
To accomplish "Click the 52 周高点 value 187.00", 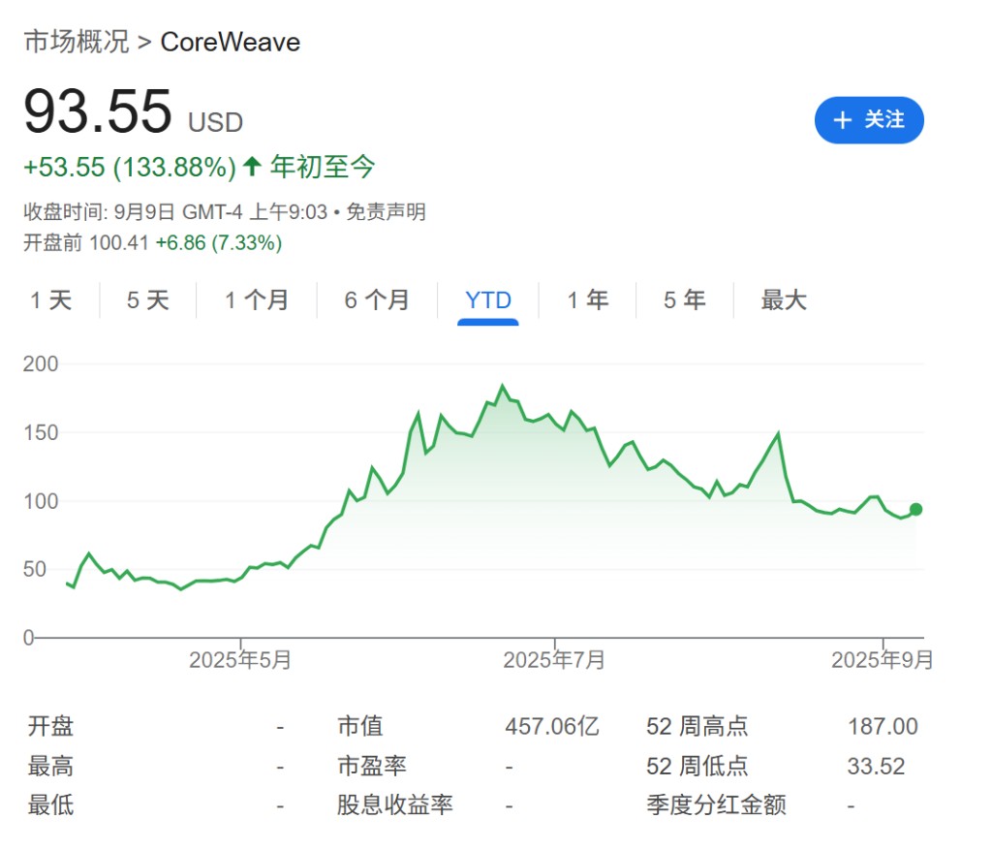I will tap(883, 726).
